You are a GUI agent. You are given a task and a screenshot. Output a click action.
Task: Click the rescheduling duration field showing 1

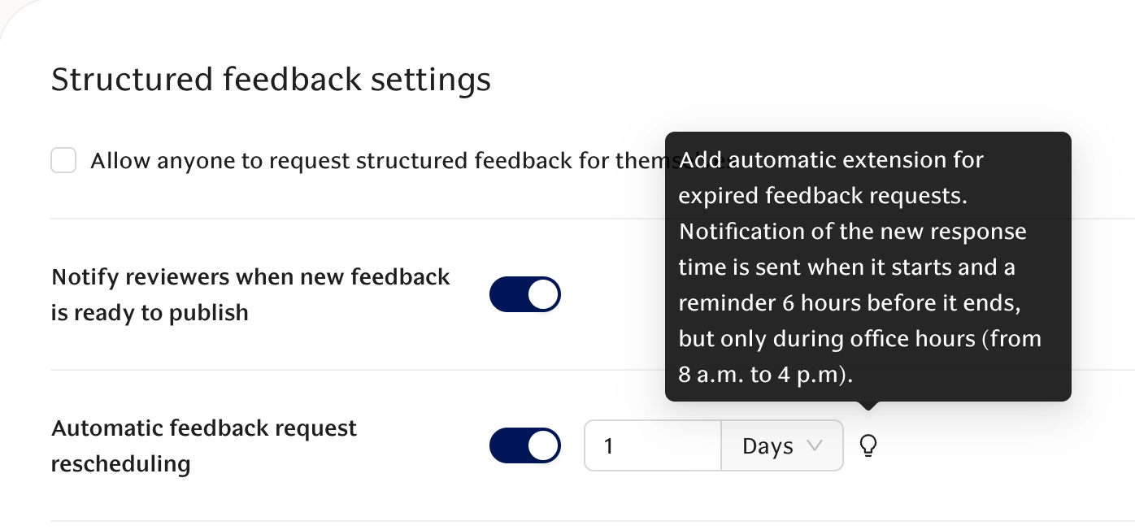click(650, 445)
